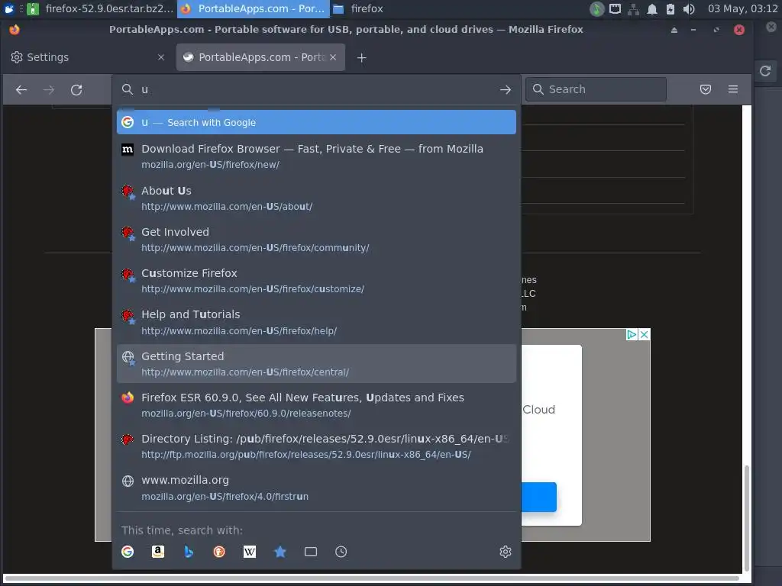Open the Getting Started suggestion
The height and width of the screenshot is (586, 782).
[316, 364]
